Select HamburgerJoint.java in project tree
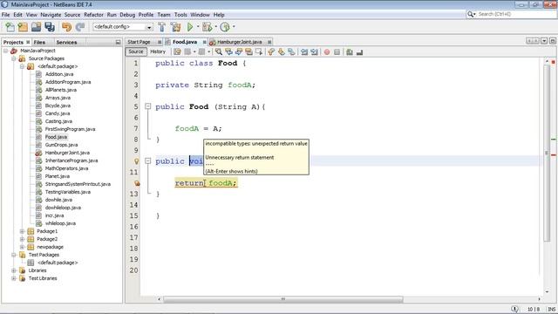558x314 pixels. click(67, 153)
